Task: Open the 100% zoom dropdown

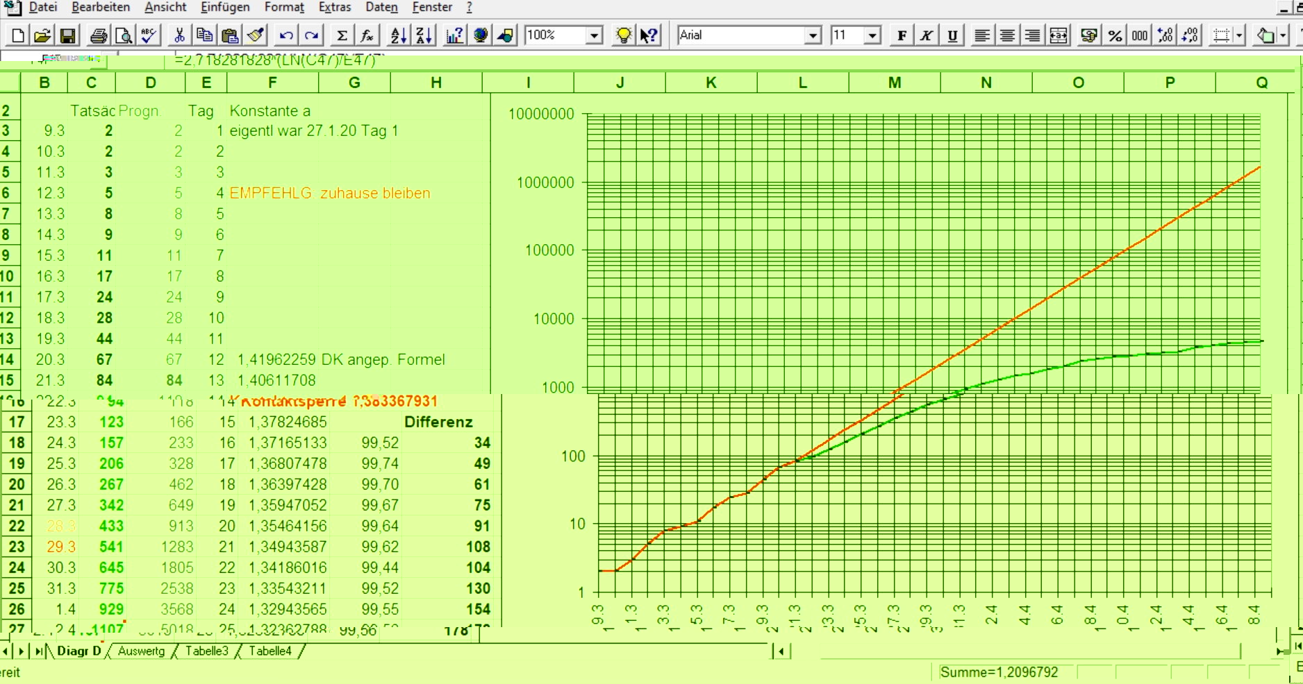Action: click(x=594, y=35)
